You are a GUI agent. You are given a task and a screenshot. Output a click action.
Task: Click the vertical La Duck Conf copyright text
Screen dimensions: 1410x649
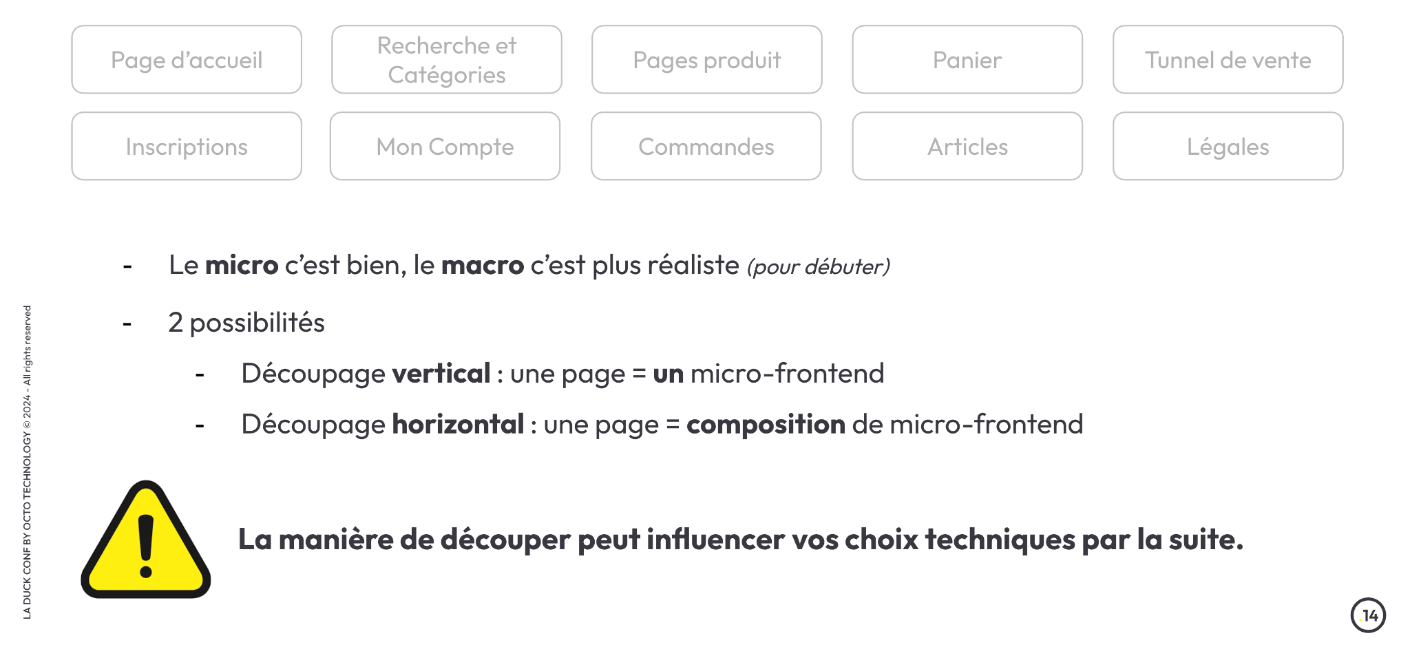[x=28, y=462]
